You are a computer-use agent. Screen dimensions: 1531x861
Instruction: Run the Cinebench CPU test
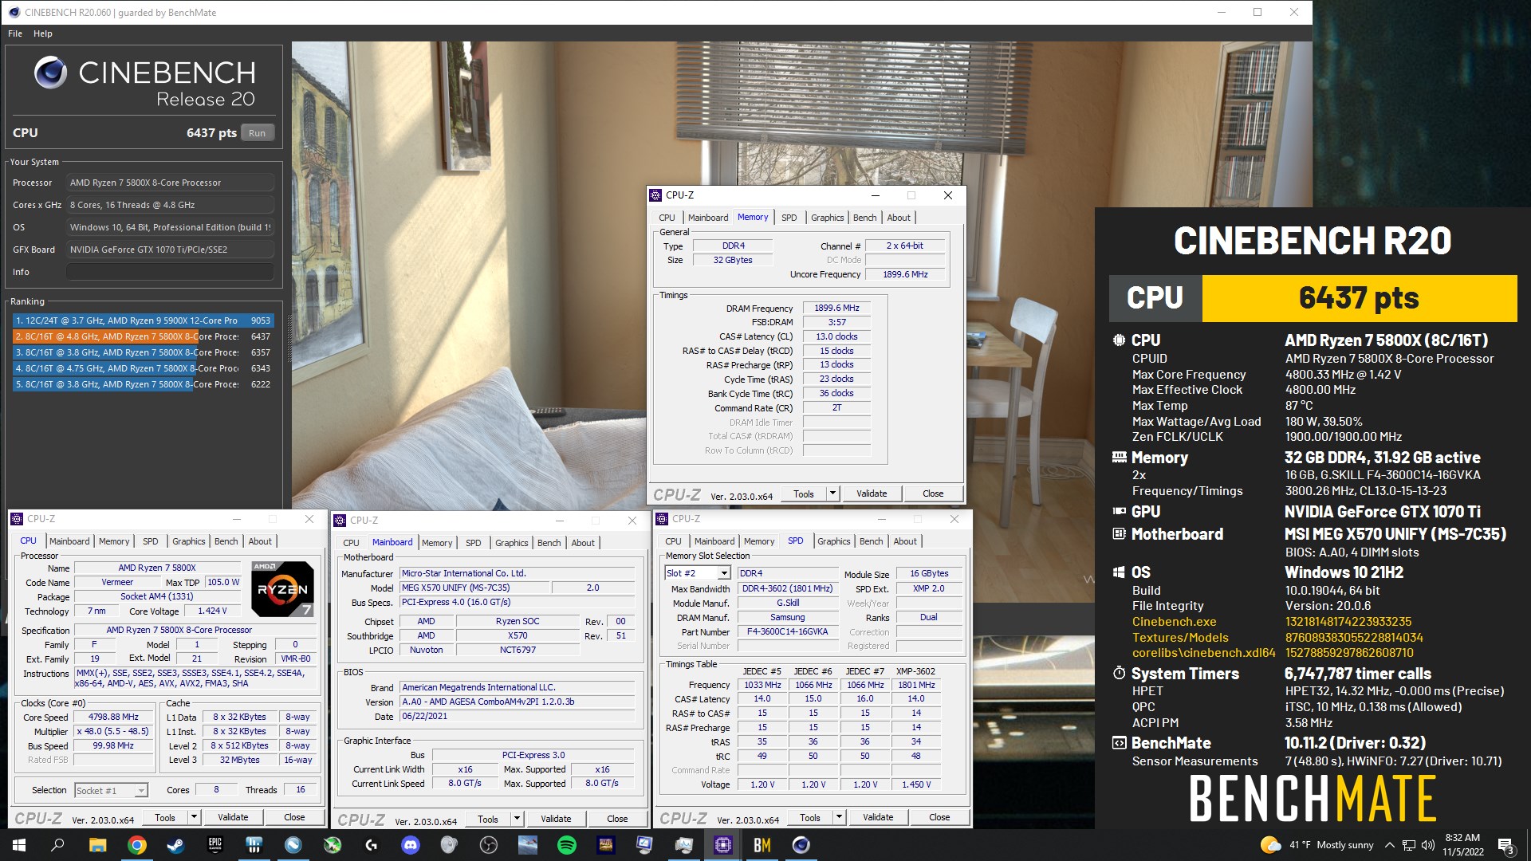pyautogui.click(x=257, y=133)
